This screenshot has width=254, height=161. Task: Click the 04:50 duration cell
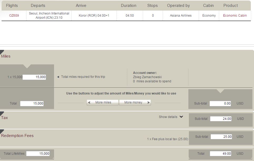130,15
